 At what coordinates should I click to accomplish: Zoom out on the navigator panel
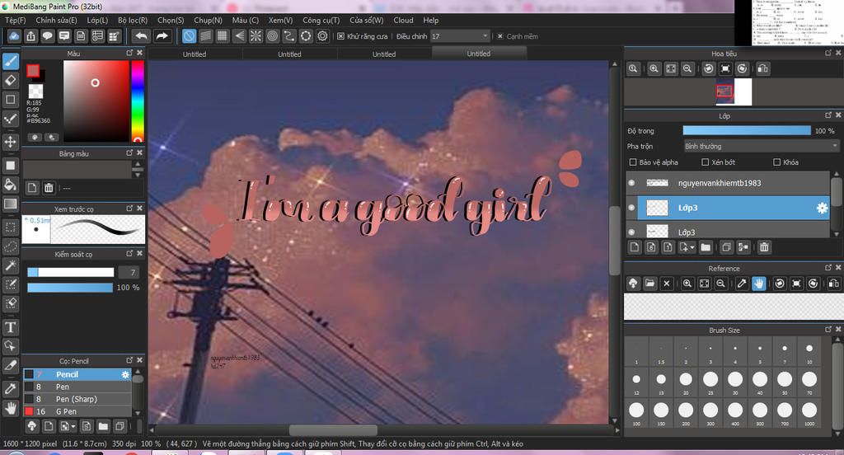click(x=687, y=68)
